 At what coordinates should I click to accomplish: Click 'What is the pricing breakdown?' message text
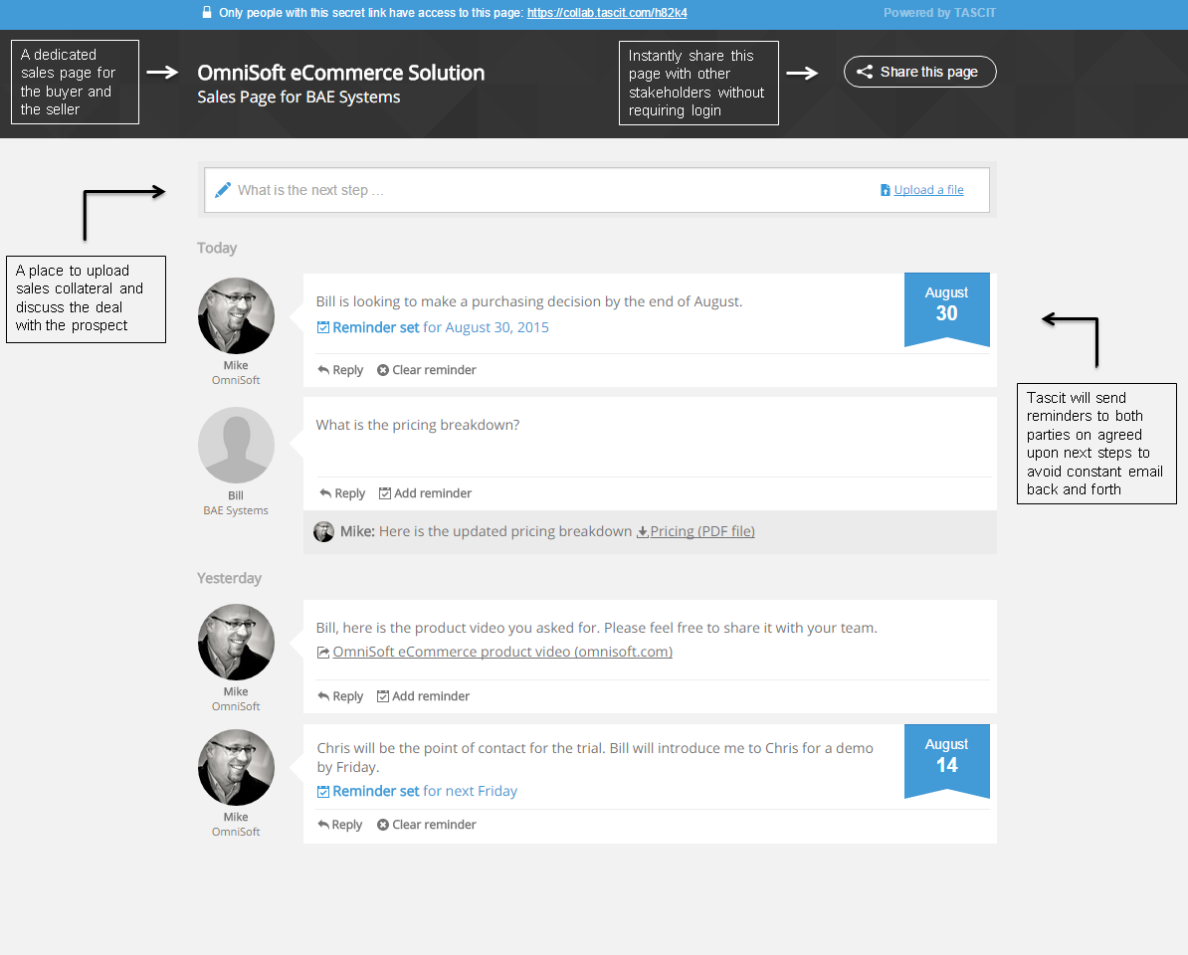pyautogui.click(x=418, y=425)
